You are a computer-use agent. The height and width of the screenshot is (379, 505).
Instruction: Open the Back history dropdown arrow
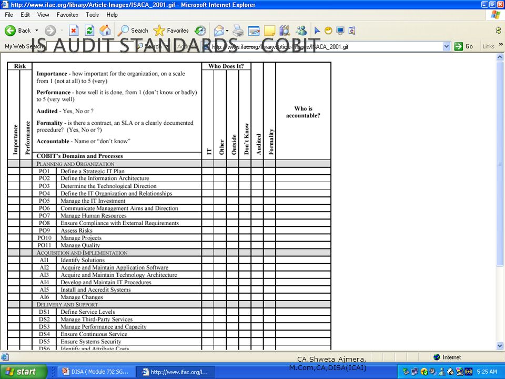37,31
